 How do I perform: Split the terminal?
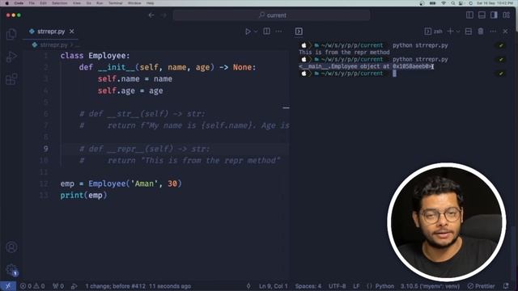469,32
